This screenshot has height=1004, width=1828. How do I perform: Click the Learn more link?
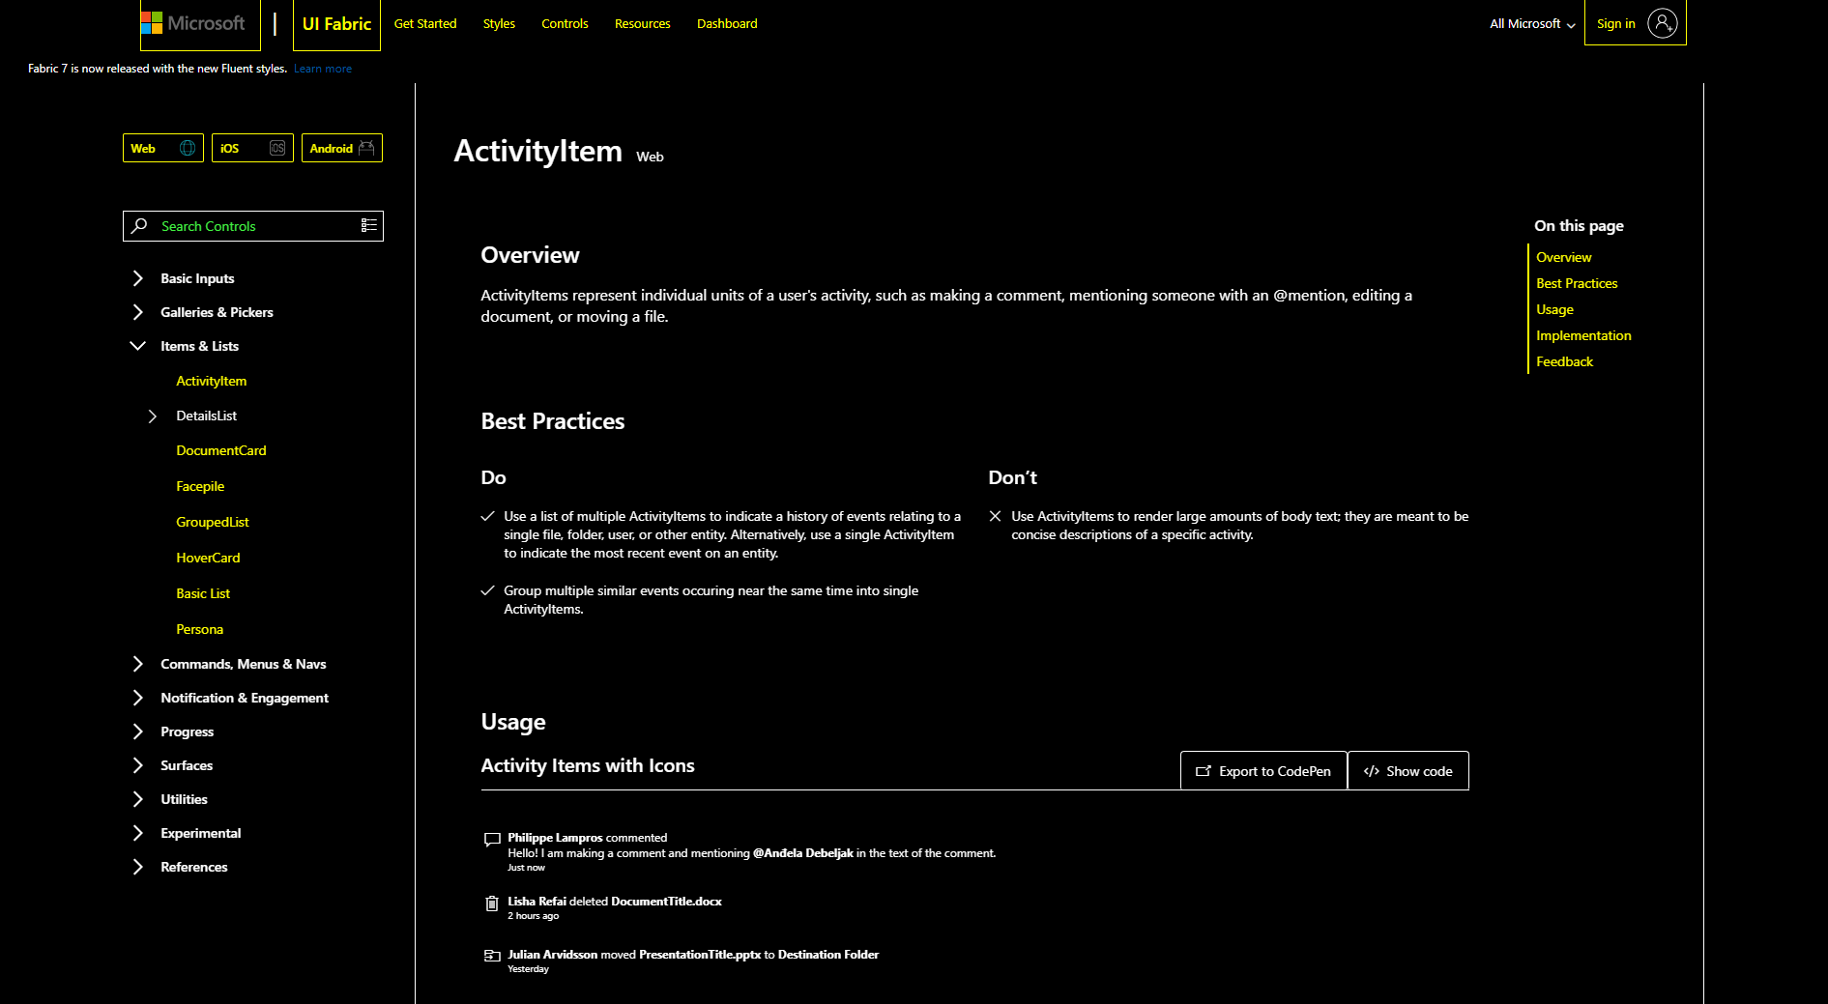[322, 68]
